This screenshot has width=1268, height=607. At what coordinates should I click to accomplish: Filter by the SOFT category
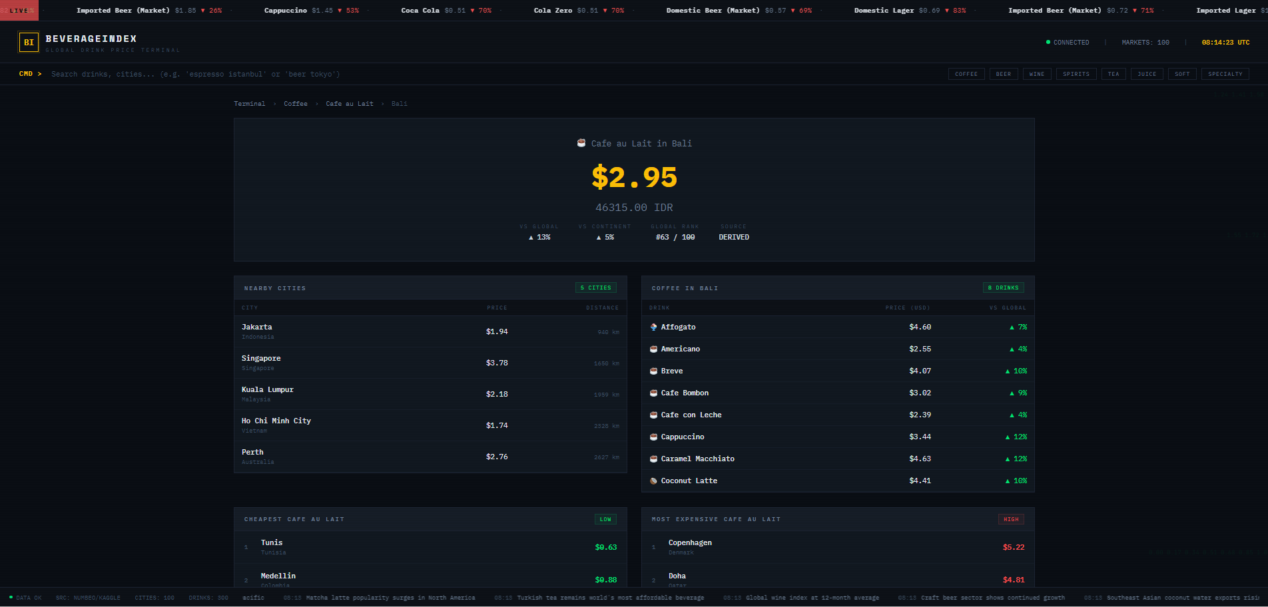tap(1182, 74)
